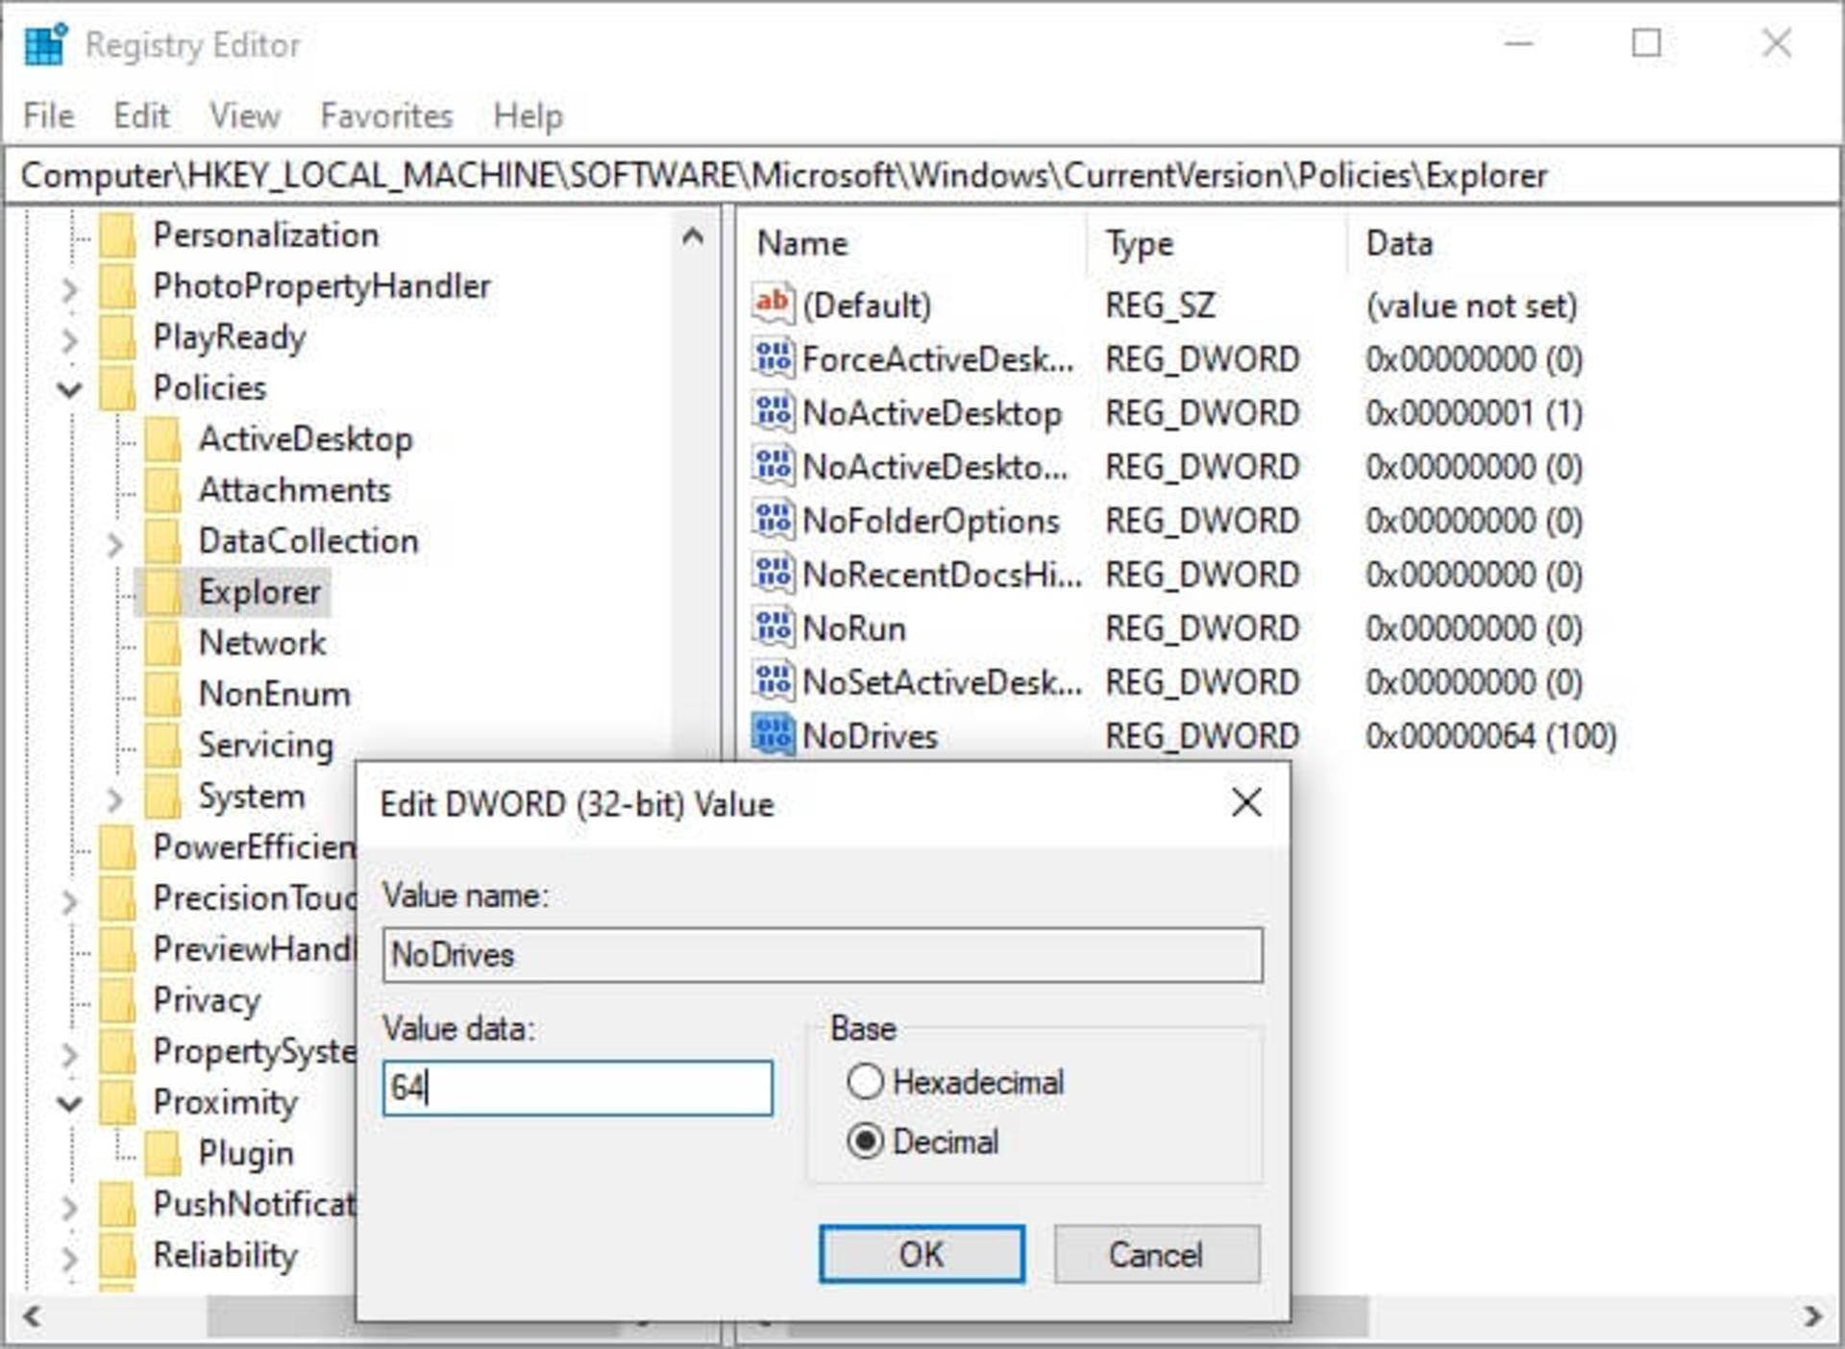
Task: Select the NoActiveDesktop DWORD icon
Action: point(774,412)
